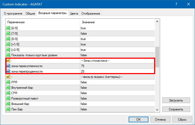Click the icon beside Разворотный пивот

[8, 98]
